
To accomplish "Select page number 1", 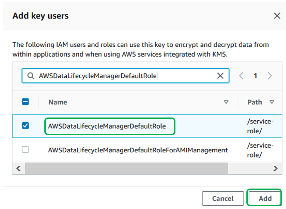I will [x=255, y=76].
